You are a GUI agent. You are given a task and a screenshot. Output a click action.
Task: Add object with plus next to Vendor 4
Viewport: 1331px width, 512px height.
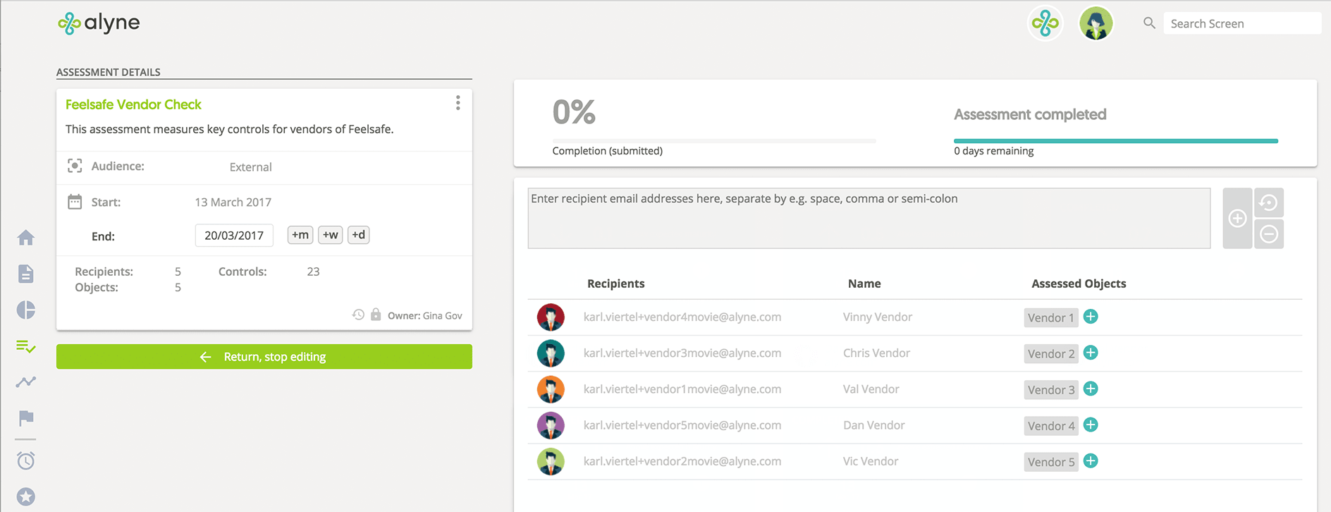[x=1091, y=425]
